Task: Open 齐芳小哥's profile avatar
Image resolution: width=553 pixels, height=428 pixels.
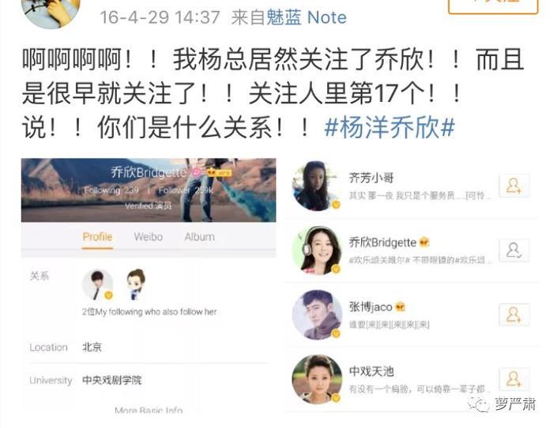Action: click(x=317, y=186)
